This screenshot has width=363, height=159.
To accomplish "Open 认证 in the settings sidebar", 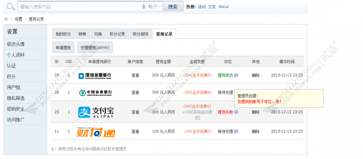I will coord(11,66).
